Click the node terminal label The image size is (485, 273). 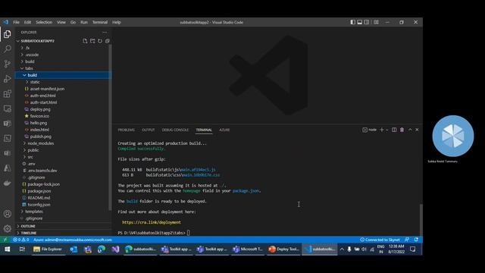coord(370,130)
